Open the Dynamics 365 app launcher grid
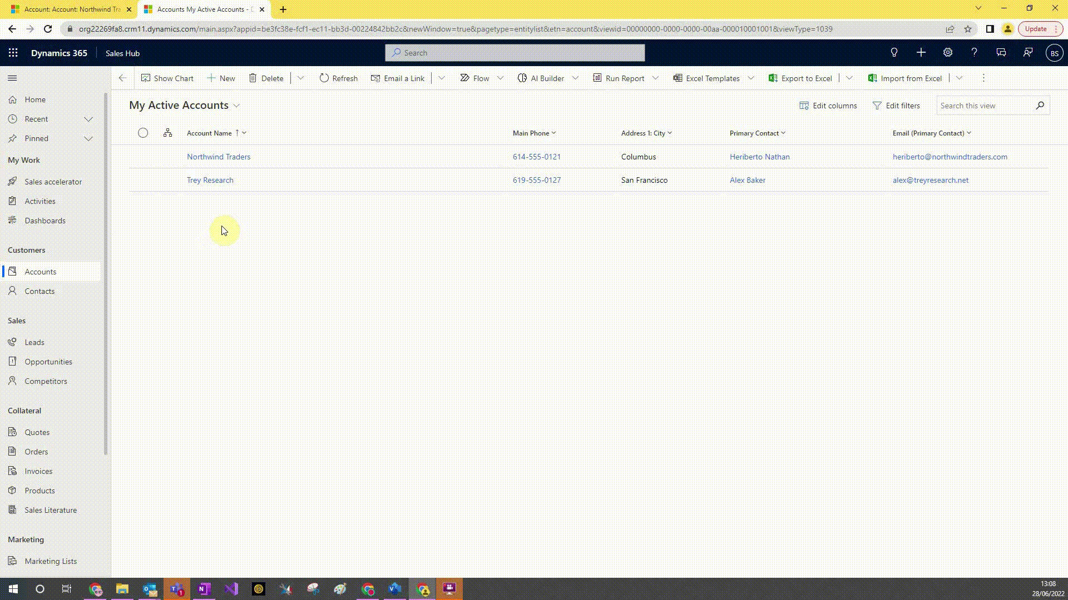 pos(13,53)
